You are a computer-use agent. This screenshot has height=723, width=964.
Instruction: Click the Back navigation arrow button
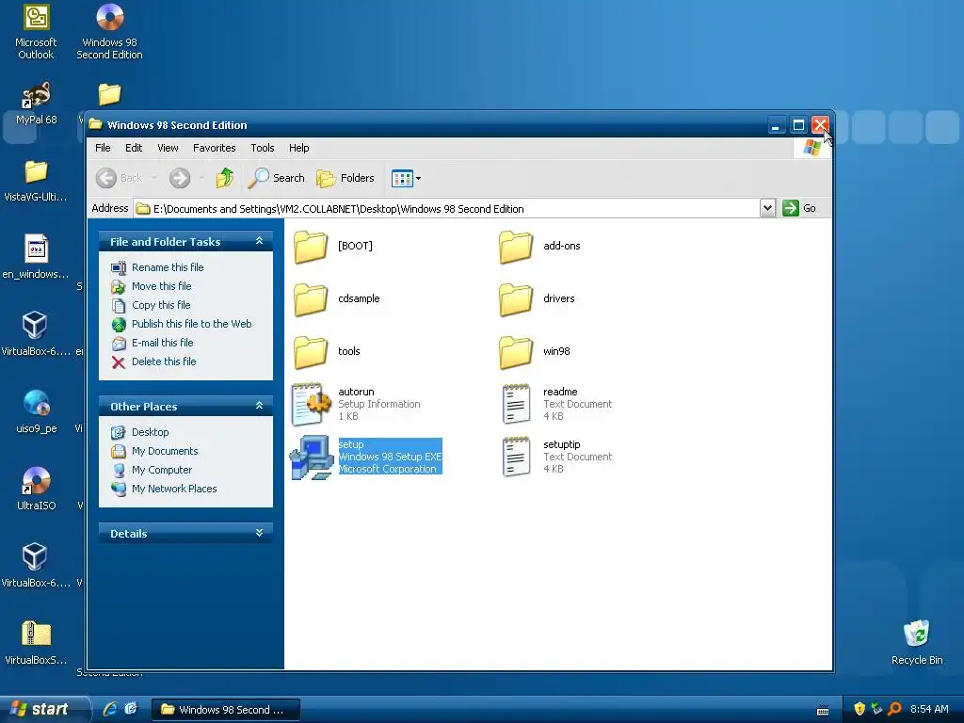tap(120, 178)
